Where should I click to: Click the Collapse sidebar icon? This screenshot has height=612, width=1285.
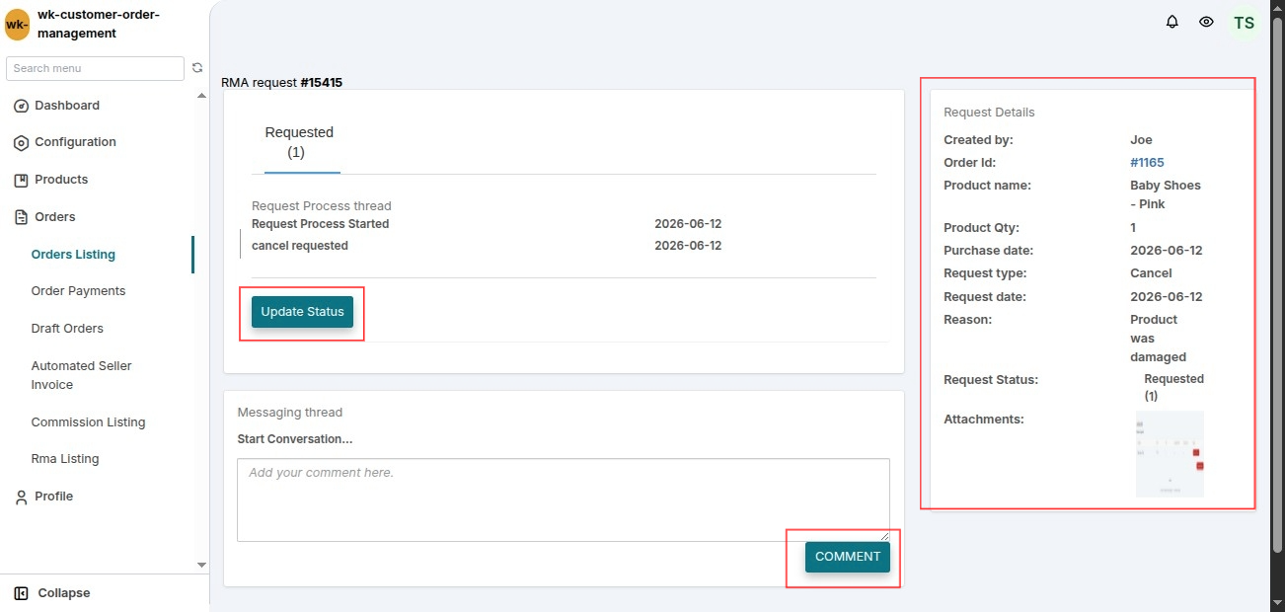[21, 593]
